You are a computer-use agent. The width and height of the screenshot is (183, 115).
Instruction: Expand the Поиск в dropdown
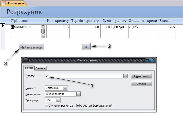coord(65,88)
